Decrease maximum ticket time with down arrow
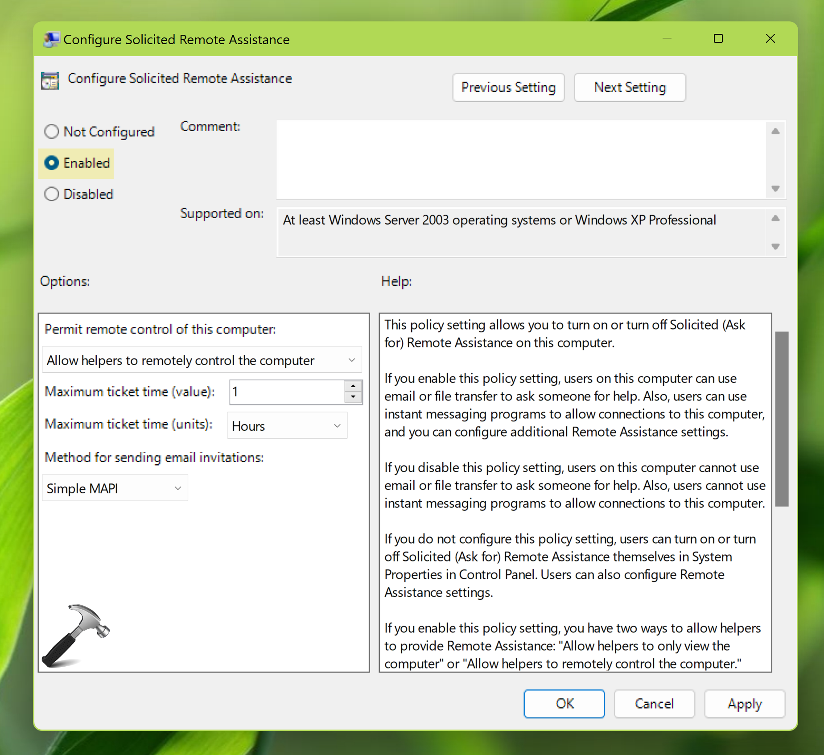This screenshot has width=824, height=755. click(x=353, y=397)
